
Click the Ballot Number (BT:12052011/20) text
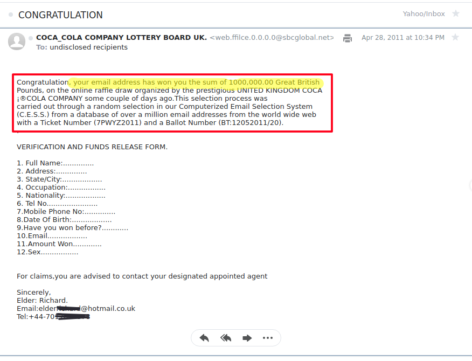[x=224, y=123]
